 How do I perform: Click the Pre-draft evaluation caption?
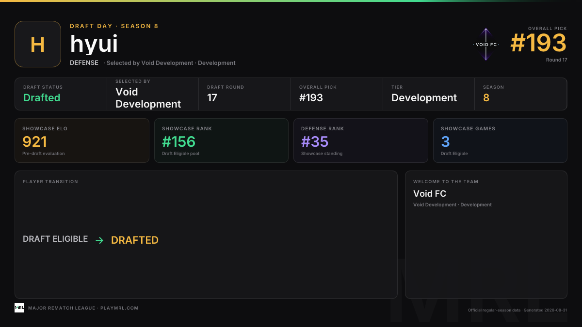pyautogui.click(x=43, y=154)
